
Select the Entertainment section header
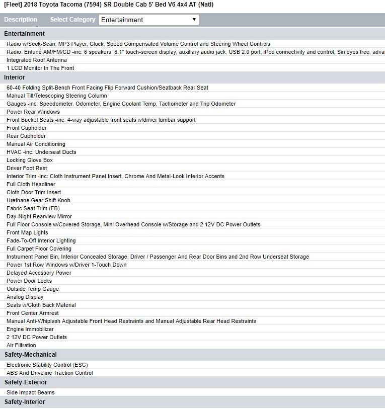click(x=192, y=34)
